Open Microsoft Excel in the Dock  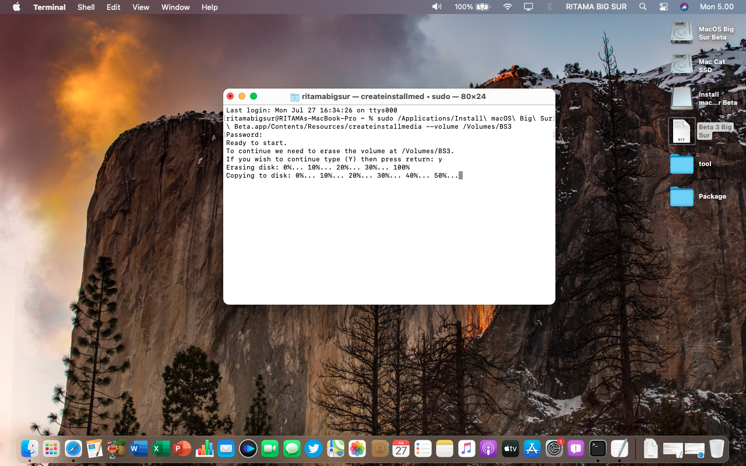[x=161, y=449]
